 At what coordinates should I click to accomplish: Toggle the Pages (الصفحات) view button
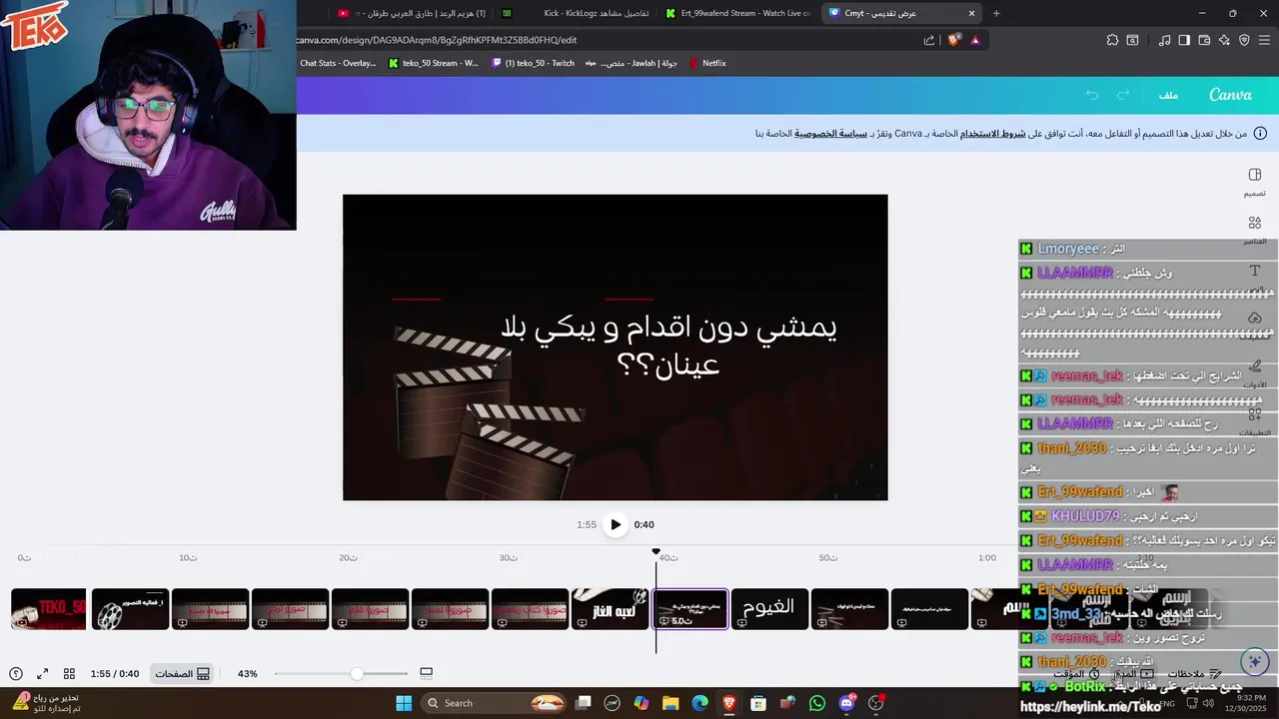pos(182,674)
